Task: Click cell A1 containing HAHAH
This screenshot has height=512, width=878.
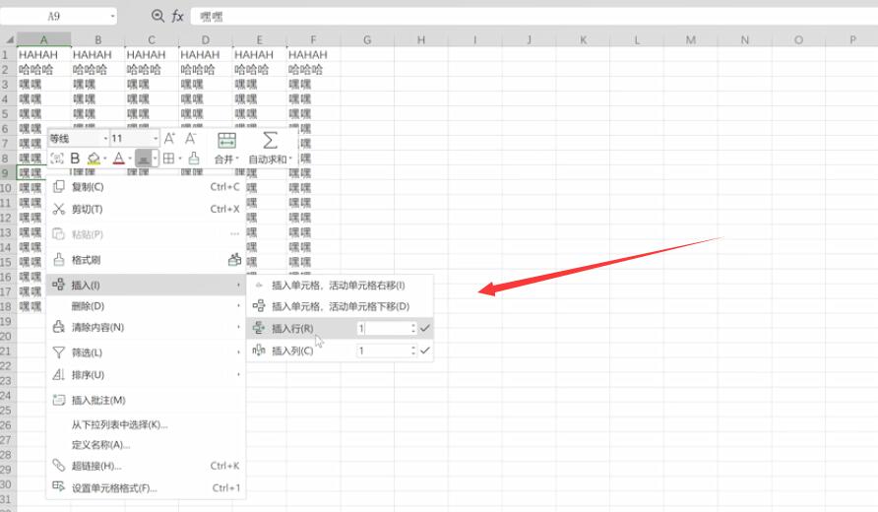Action: (x=43, y=54)
